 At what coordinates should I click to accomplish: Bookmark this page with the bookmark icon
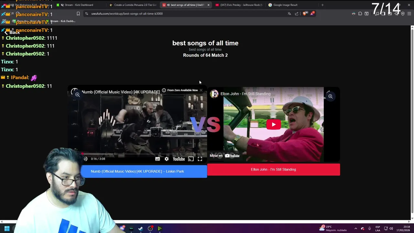tap(78, 14)
